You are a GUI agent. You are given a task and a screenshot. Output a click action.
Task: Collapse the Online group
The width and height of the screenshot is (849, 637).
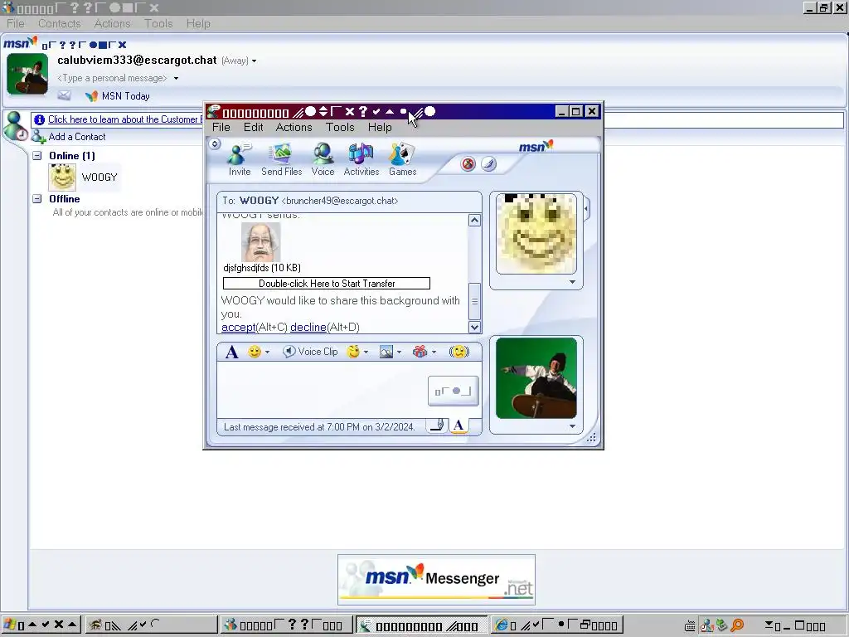[36, 156]
